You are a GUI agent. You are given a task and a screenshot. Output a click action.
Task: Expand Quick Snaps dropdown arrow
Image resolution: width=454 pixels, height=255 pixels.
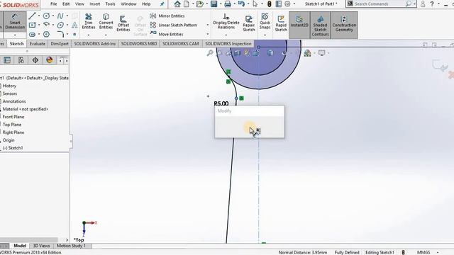click(x=265, y=35)
